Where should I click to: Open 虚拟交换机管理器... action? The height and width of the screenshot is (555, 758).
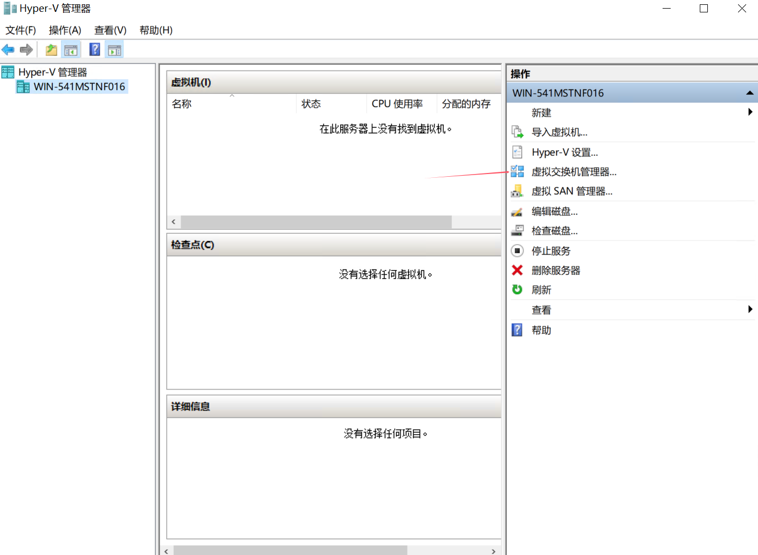point(574,171)
